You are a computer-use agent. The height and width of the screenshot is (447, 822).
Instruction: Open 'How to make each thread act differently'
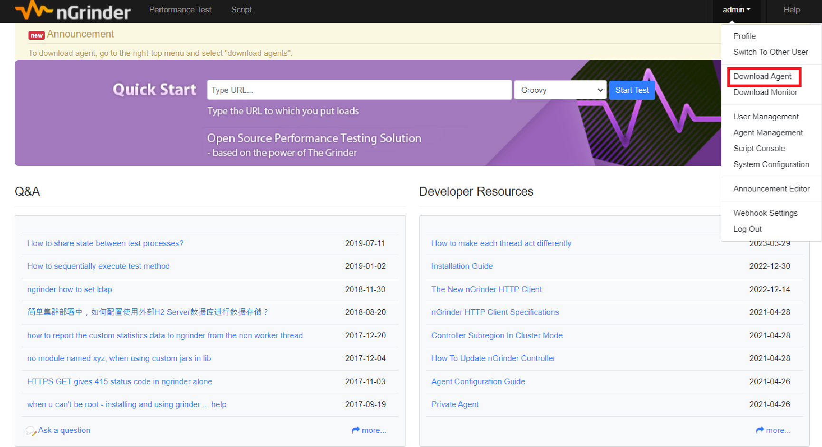point(501,243)
